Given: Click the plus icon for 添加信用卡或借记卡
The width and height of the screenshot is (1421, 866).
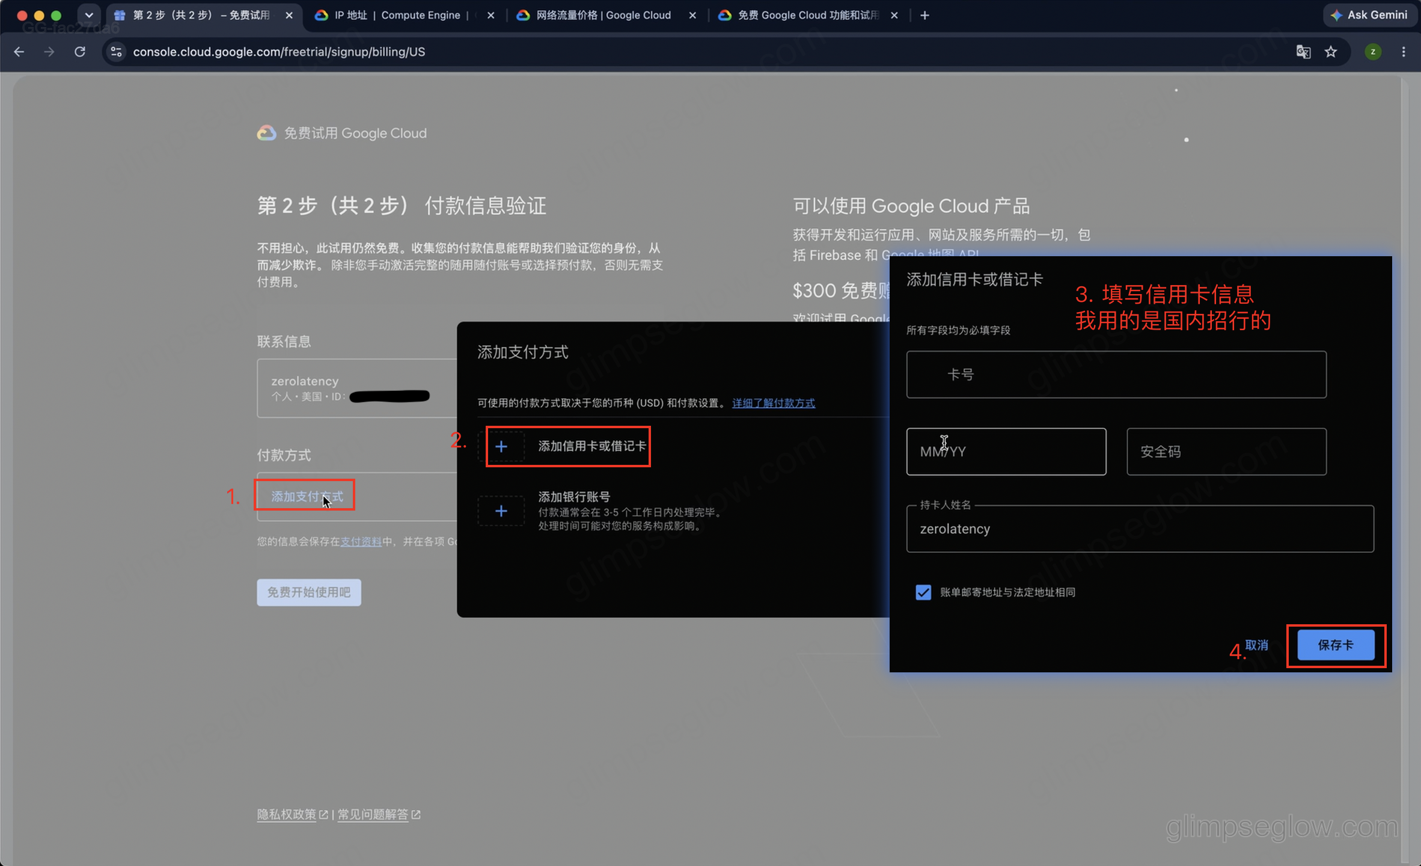Looking at the screenshot, I should click(x=501, y=446).
